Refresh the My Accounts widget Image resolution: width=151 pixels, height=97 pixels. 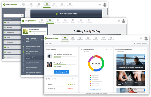pos(72,79)
